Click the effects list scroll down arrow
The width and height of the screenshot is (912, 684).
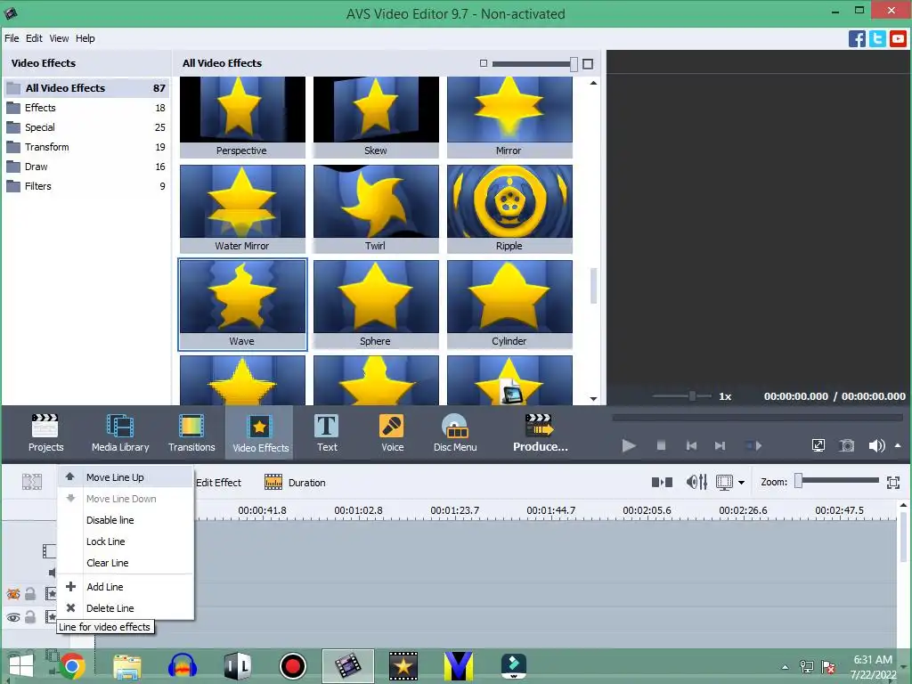pos(593,399)
